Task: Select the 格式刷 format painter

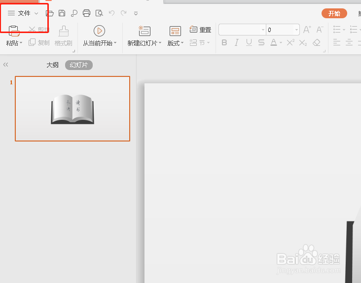Action: [63, 36]
